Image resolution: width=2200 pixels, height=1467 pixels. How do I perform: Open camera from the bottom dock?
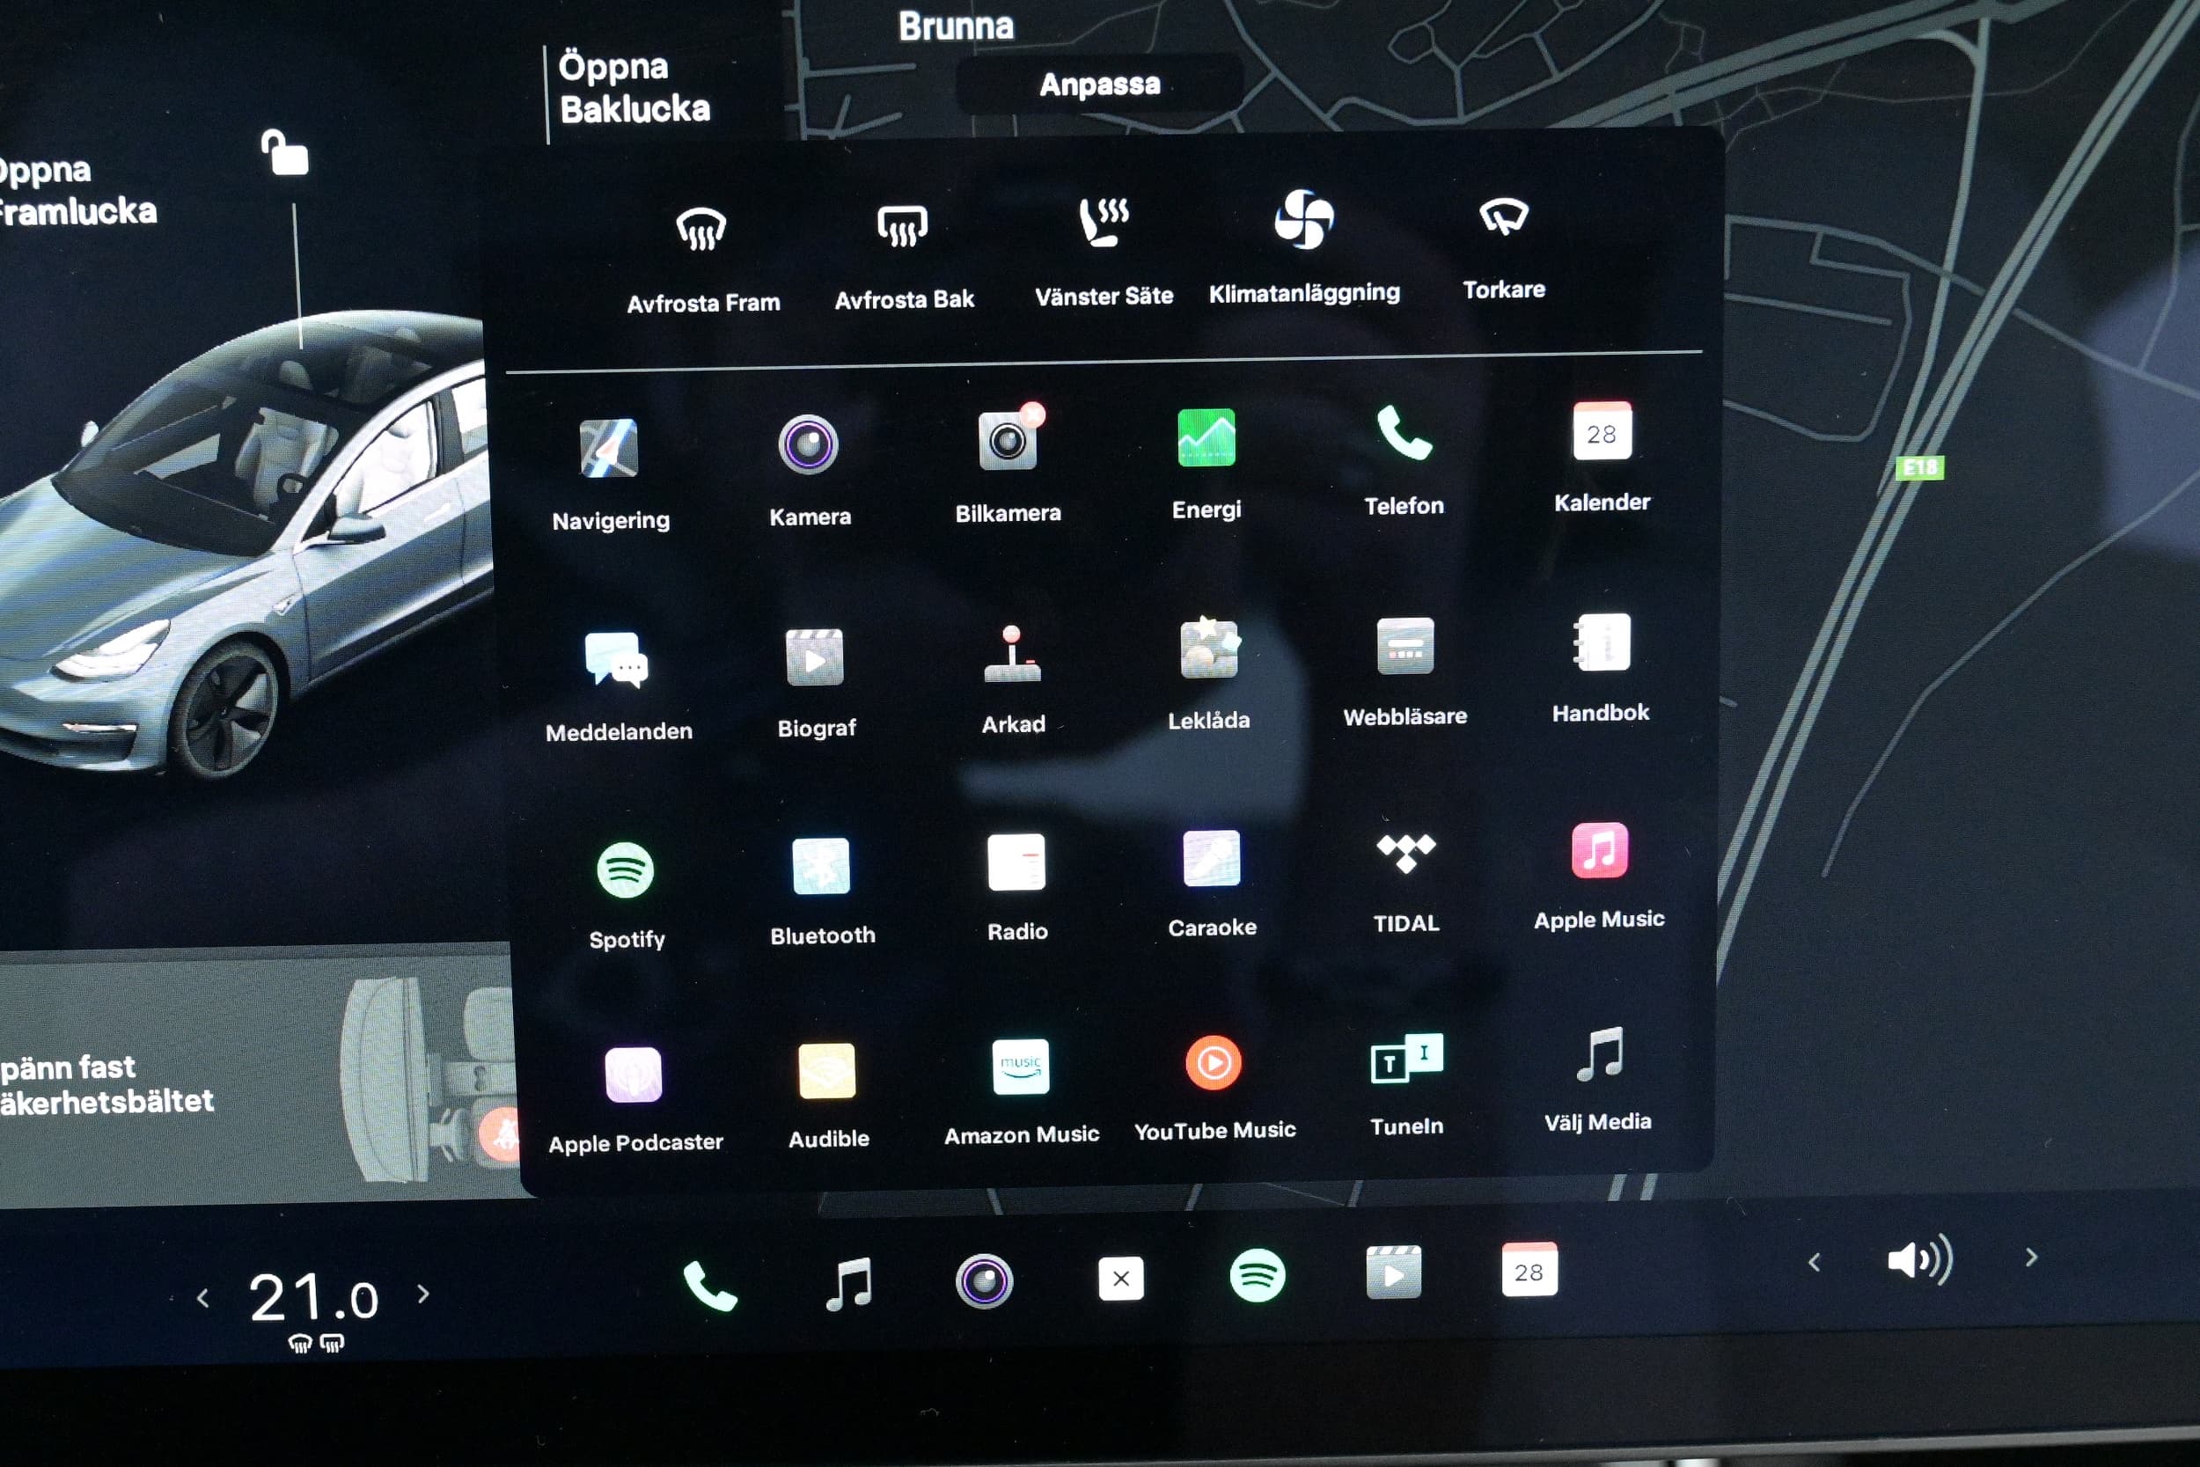984,1280
